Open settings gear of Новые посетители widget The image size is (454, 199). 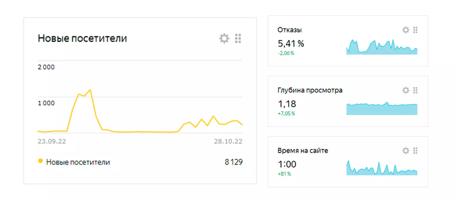pos(224,39)
